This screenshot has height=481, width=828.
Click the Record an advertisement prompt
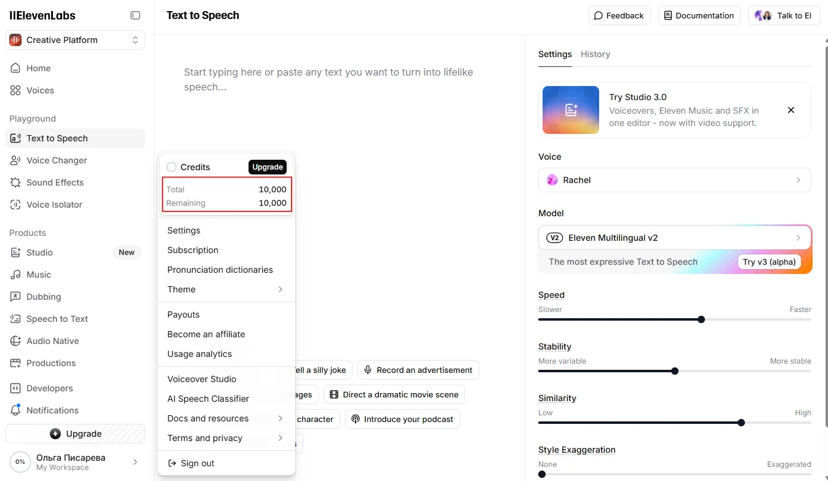[x=418, y=370]
